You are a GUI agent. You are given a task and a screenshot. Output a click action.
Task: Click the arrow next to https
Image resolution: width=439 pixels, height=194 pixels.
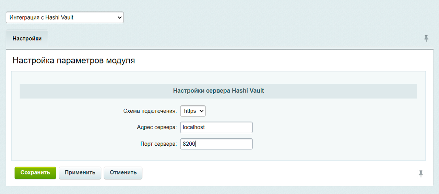click(201, 111)
